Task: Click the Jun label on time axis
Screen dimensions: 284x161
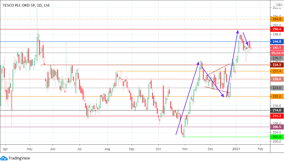Action: [x=53, y=149]
